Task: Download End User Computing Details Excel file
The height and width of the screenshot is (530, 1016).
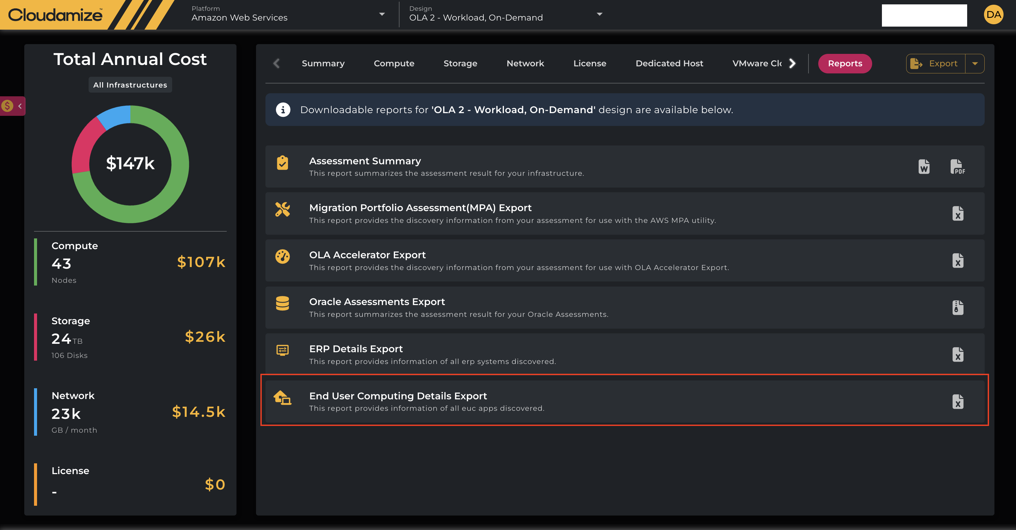Action: pyautogui.click(x=958, y=401)
